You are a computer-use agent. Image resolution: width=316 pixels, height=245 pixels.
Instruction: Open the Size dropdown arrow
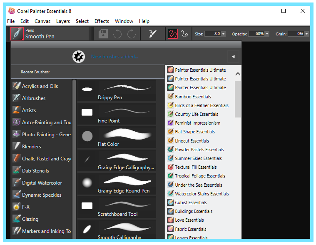tap(224, 34)
